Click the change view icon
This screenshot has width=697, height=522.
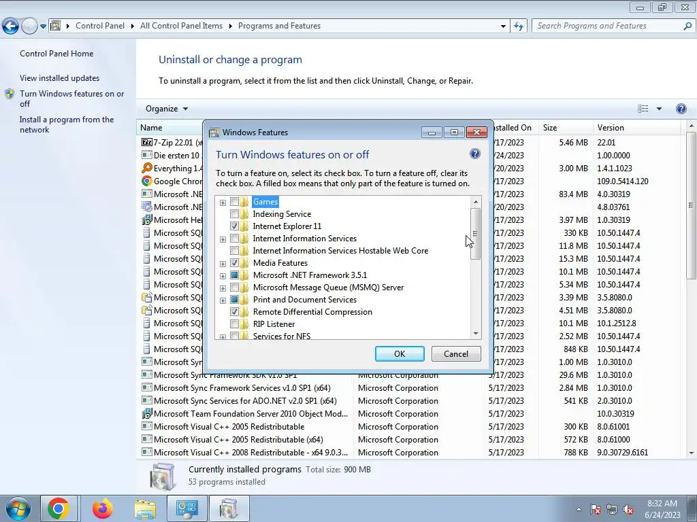643,109
